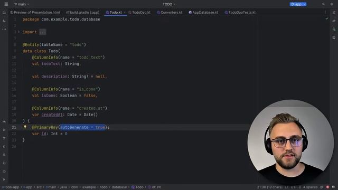Change UTF-8 file encoding in status bar

pyautogui.click(x=296, y=187)
